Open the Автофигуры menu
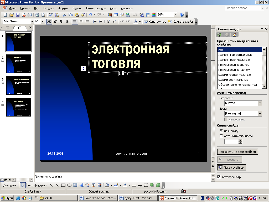Screen dimensions: 269x202 [x=37, y=185]
